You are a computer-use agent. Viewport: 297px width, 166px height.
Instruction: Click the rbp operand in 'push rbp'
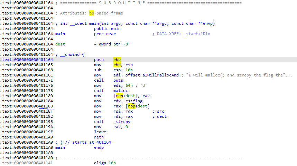117,60
